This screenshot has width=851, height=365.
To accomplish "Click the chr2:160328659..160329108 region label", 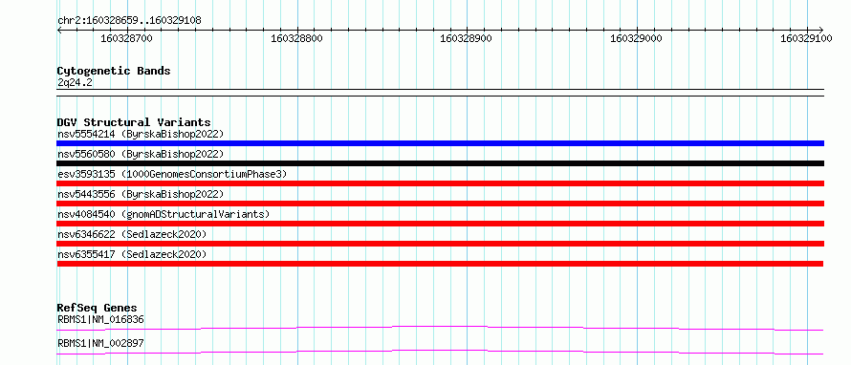I will pos(129,21).
